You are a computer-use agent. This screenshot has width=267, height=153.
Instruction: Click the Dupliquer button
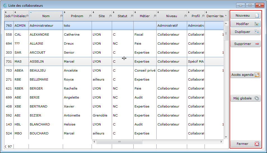point(245,32)
